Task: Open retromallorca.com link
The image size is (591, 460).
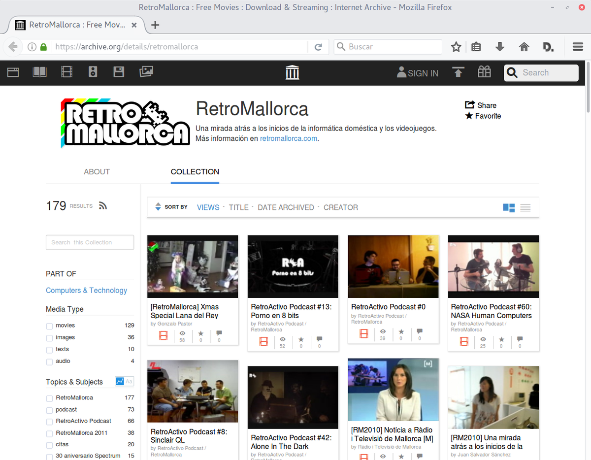Action: 289,138
